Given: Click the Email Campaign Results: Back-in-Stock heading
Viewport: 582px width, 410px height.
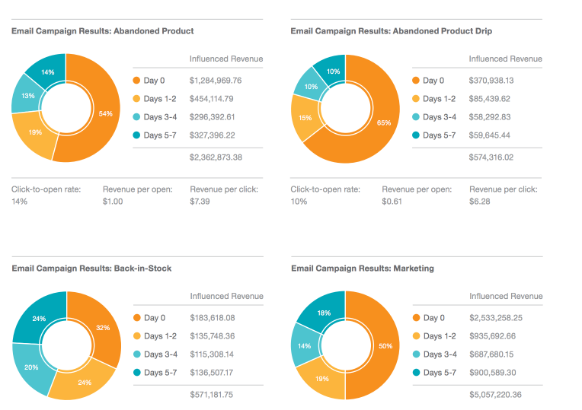Looking at the screenshot, I should pyautogui.click(x=91, y=269).
